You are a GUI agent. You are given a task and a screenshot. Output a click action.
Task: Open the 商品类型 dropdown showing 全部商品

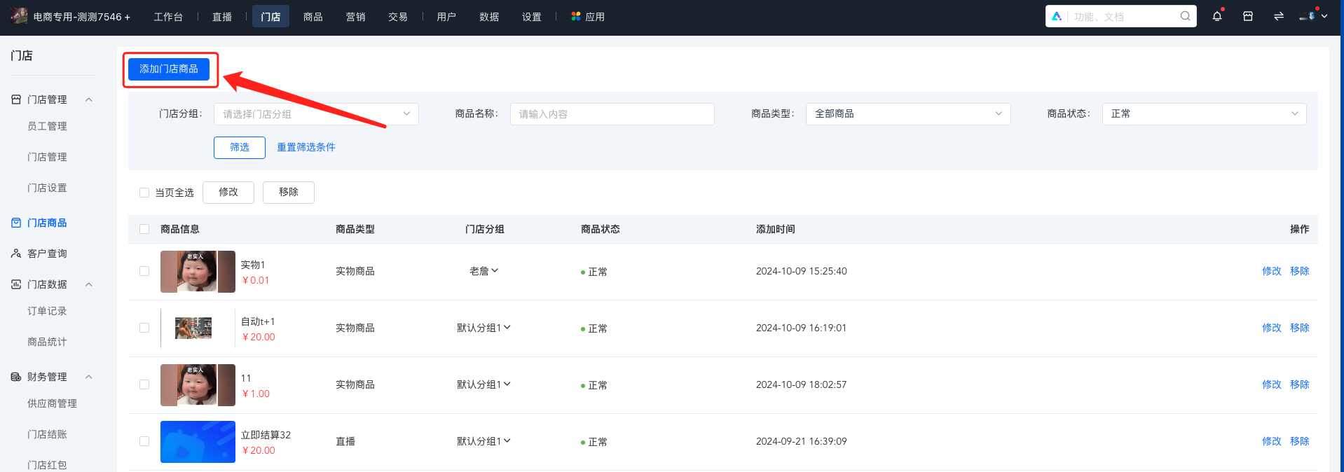coord(908,114)
